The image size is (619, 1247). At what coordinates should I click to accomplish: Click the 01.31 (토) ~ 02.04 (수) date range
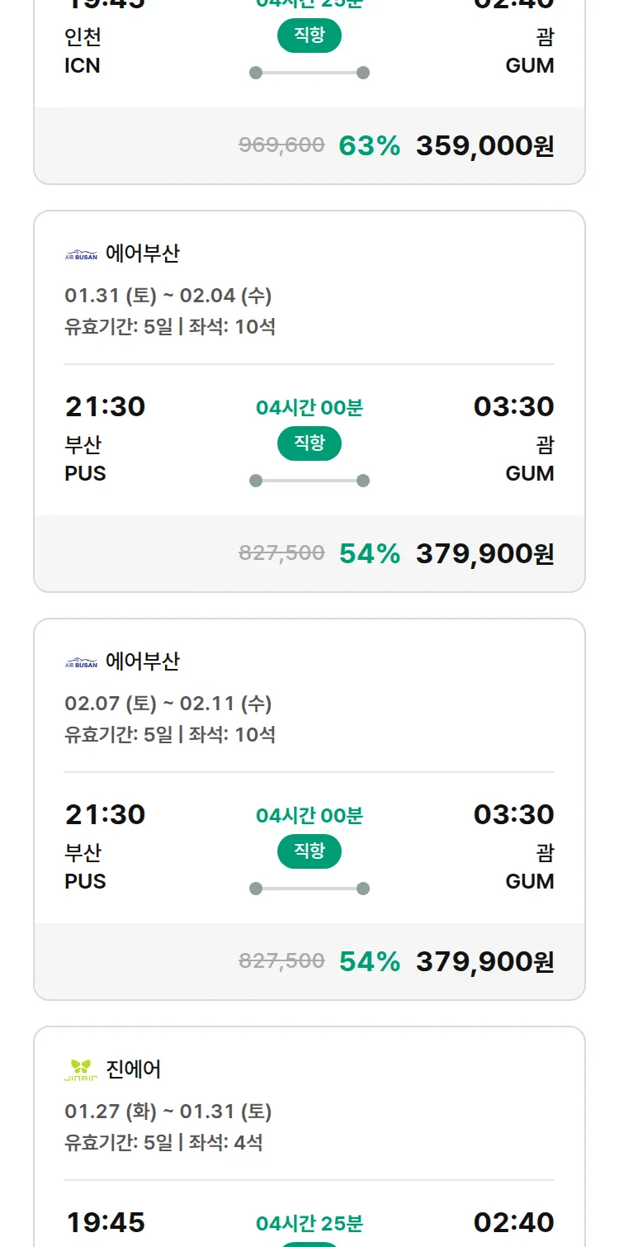coord(168,296)
